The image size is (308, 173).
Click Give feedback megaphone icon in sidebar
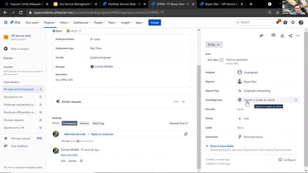pos(6,146)
